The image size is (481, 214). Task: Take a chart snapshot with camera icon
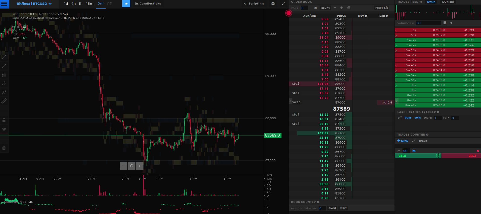273,4
